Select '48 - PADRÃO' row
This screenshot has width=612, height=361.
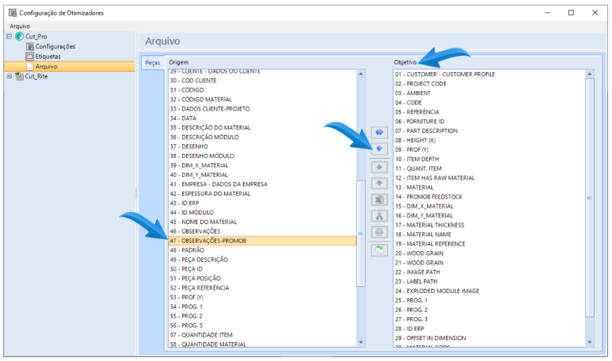pos(262,250)
